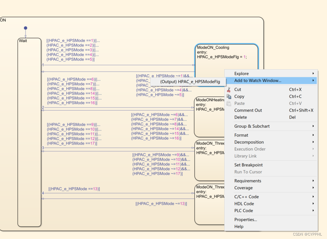Expand the arrow beside PLC Code
Image resolution: width=327 pixels, height=239 pixels.
(313, 210)
